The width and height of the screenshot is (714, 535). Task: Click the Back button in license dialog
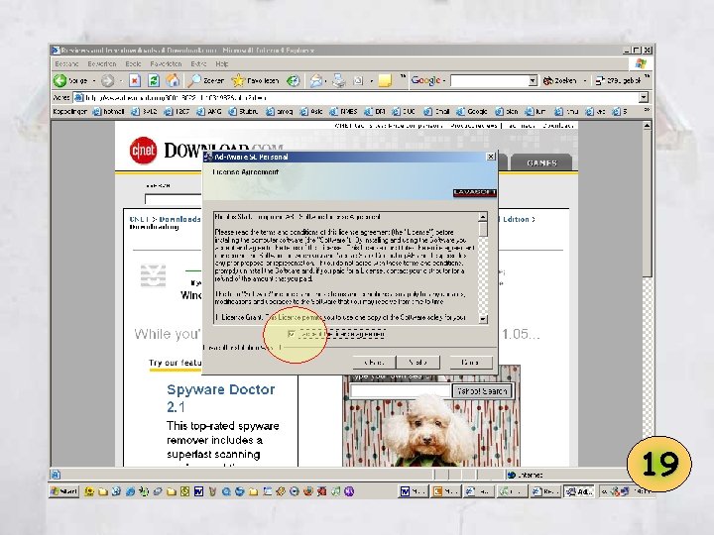coord(374,363)
